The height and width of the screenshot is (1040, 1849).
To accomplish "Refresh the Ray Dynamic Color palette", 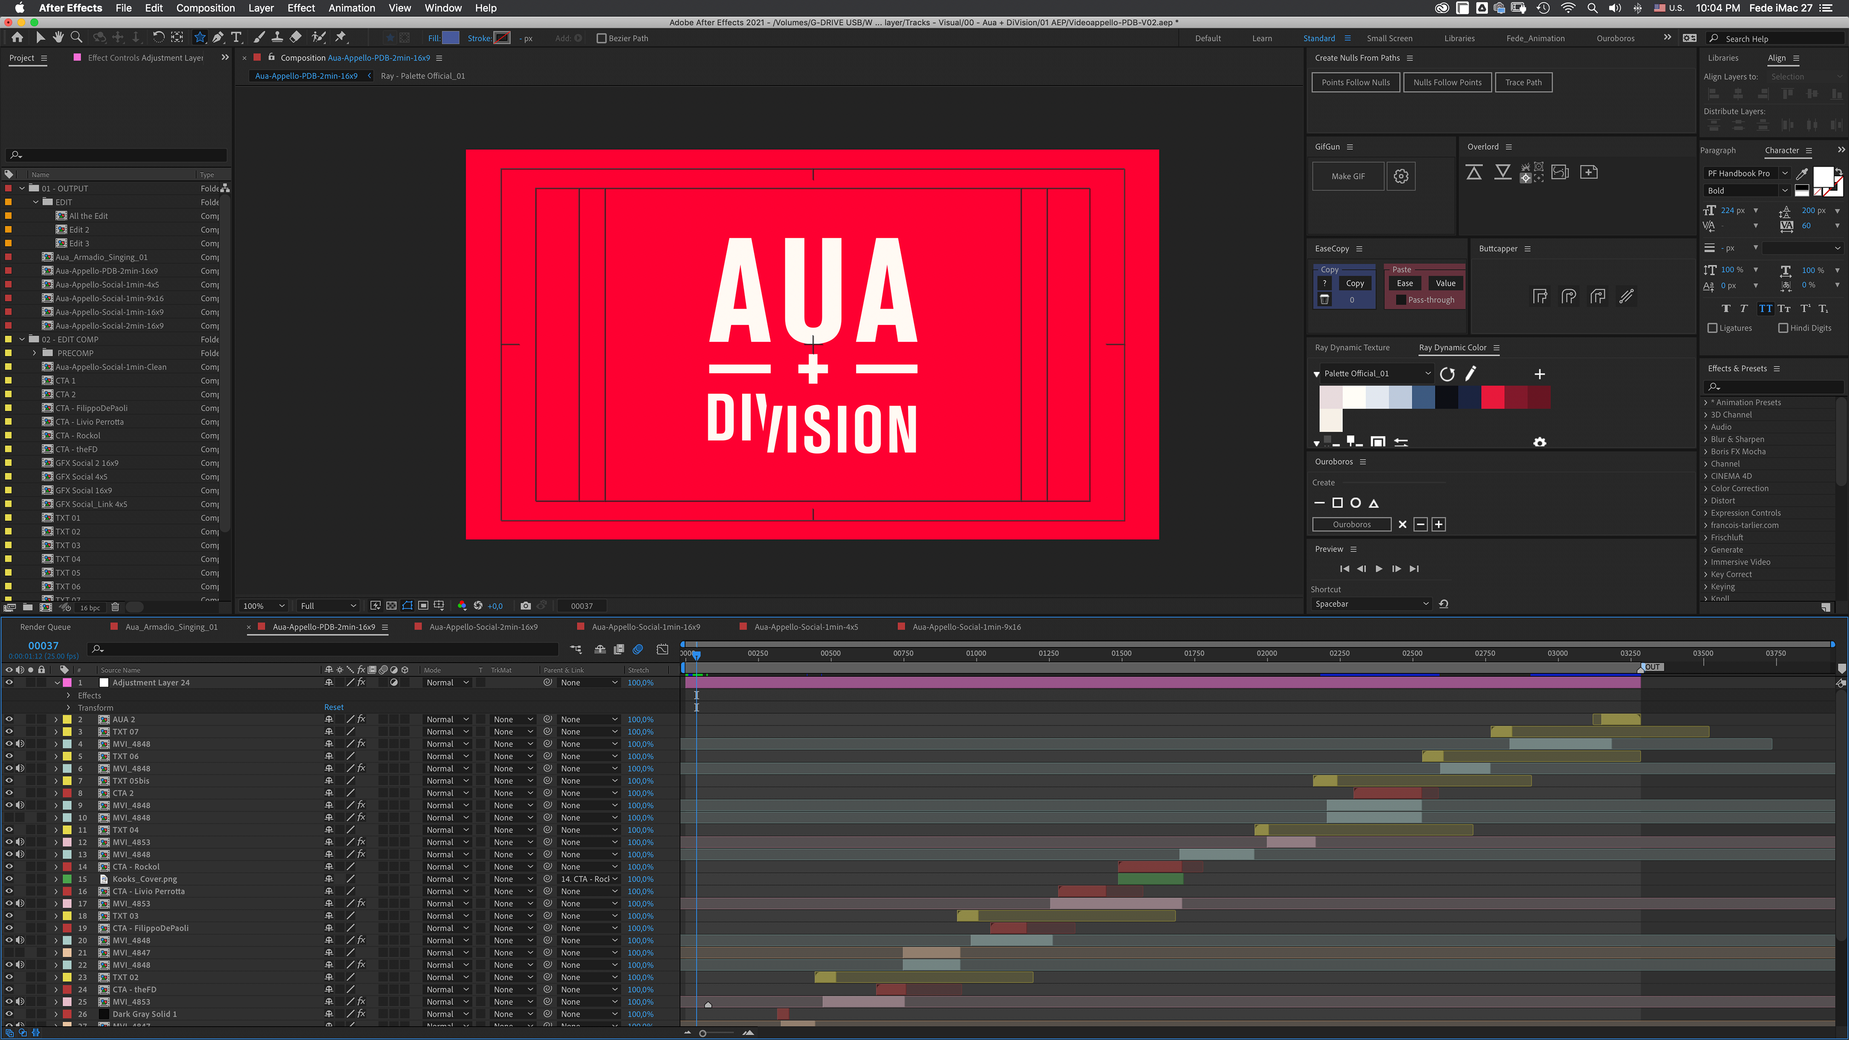I will click(x=1447, y=374).
